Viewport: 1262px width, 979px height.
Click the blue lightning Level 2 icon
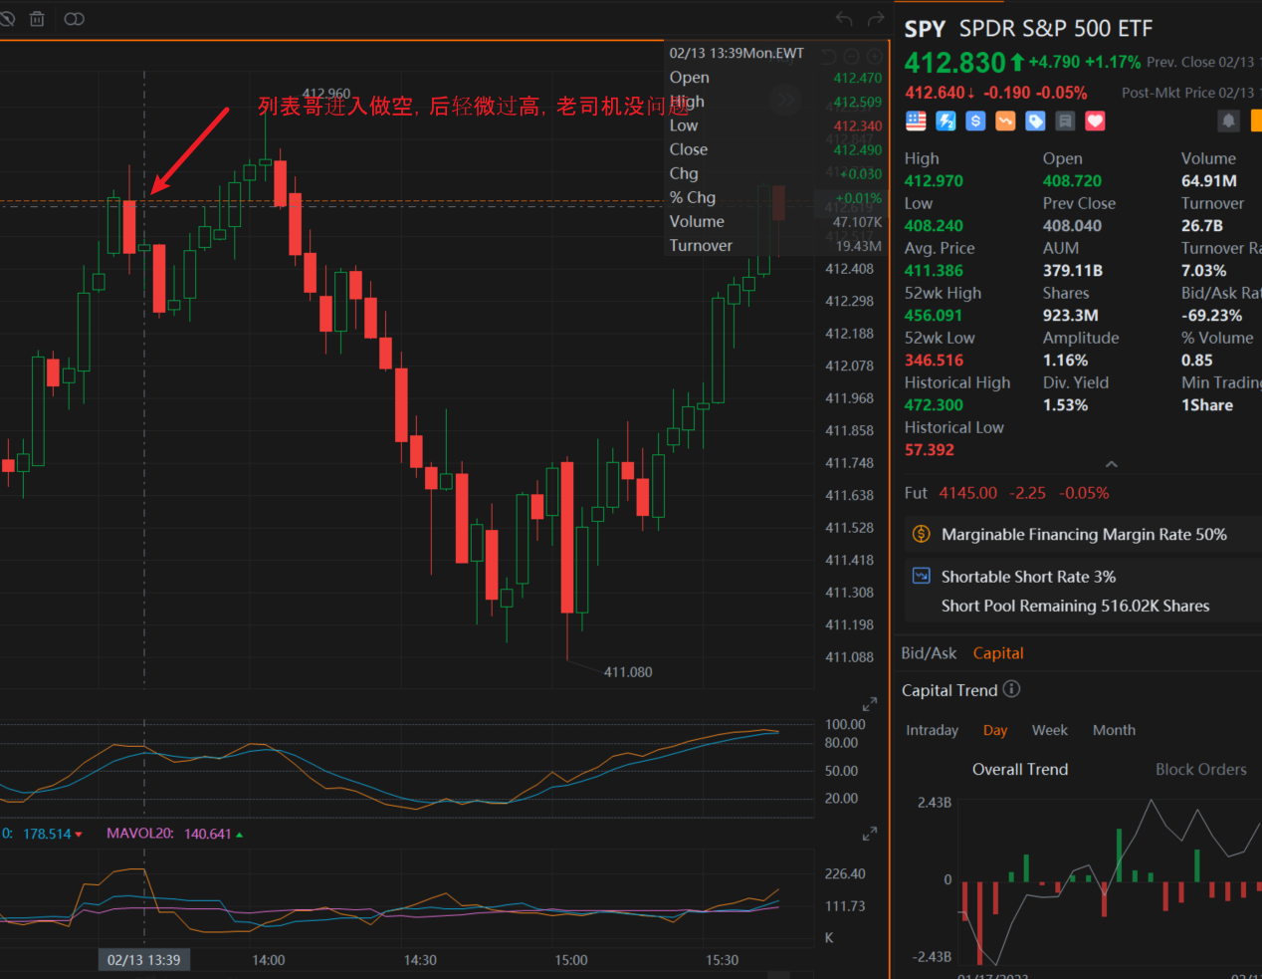(946, 121)
